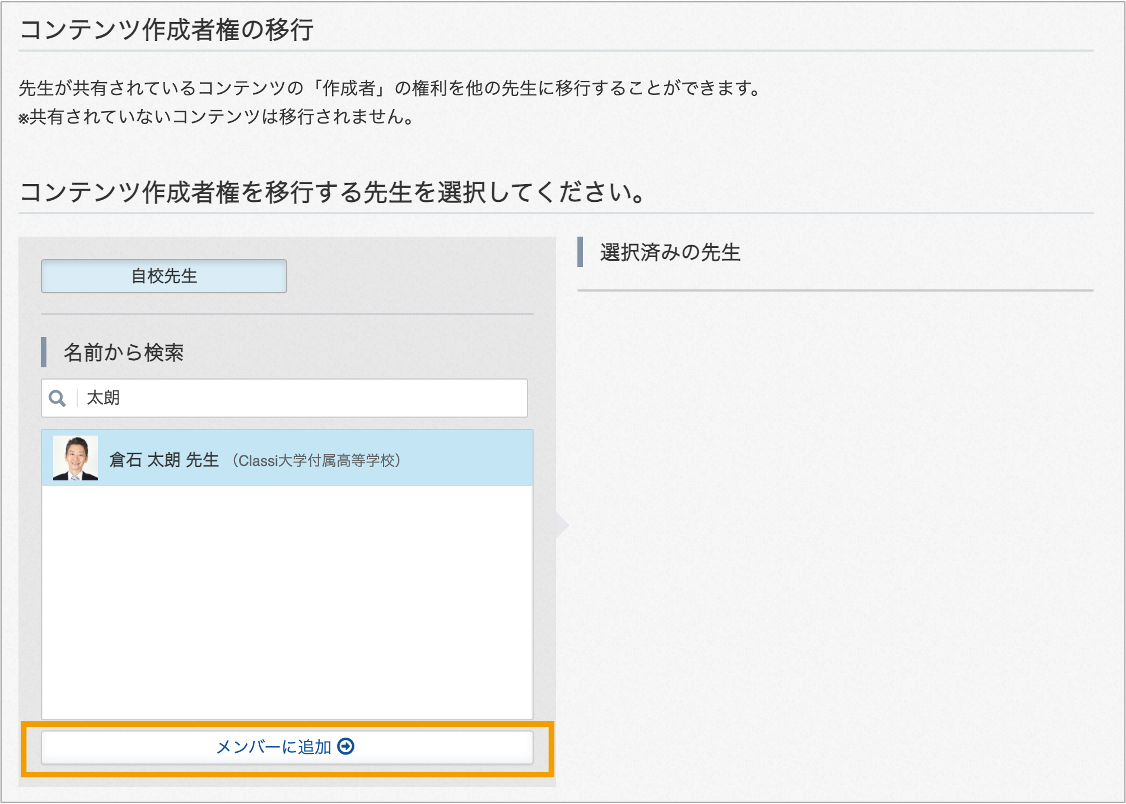Screen dimensions: 1126x804
Task: Click the triangular pointer between the two panels
Action: coord(562,525)
